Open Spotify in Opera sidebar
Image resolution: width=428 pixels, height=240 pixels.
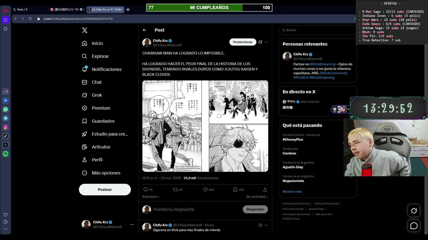click(6, 154)
